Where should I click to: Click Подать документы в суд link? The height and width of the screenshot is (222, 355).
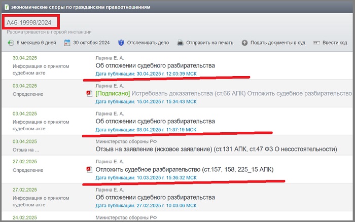click(x=278, y=43)
